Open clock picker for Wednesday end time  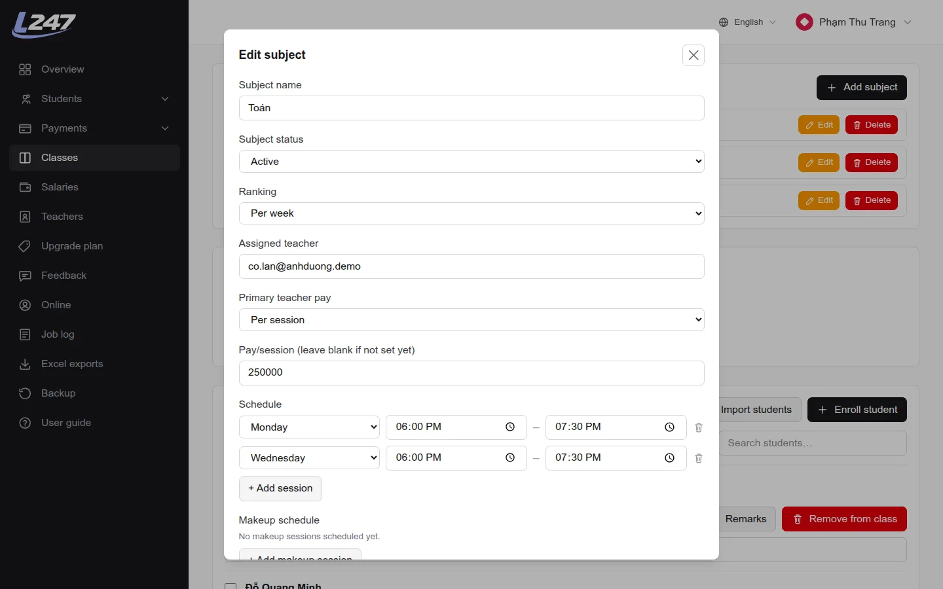pyautogui.click(x=669, y=457)
